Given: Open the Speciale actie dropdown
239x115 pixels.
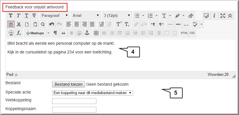Looking at the screenshot, I should (93, 93).
